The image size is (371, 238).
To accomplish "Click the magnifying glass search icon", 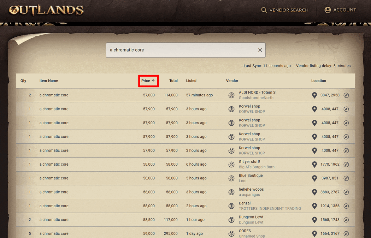I will pos(264,10).
